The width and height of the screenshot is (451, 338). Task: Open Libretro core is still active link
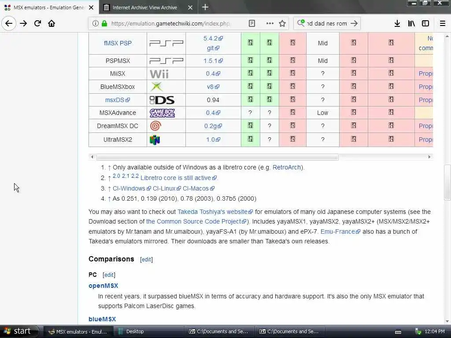tap(179, 178)
